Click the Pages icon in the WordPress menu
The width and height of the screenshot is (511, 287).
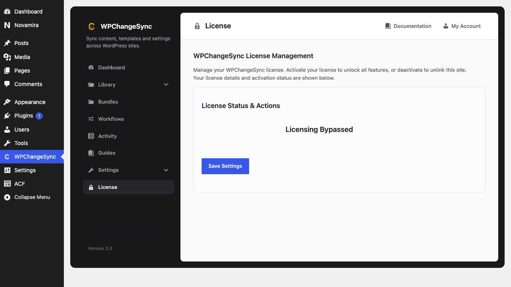click(x=7, y=71)
